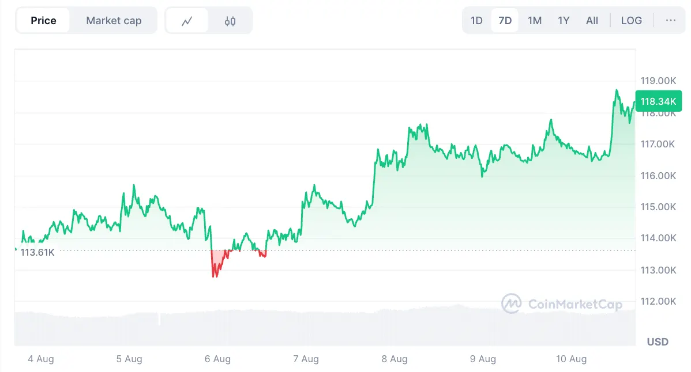Switch chart view to Market cap
691x372 pixels.
point(114,20)
